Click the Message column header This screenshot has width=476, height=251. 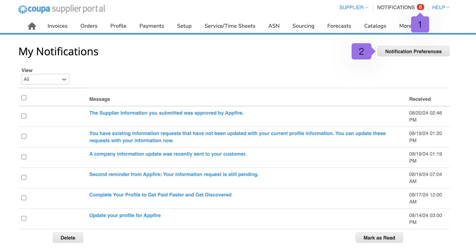(x=99, y=99)
